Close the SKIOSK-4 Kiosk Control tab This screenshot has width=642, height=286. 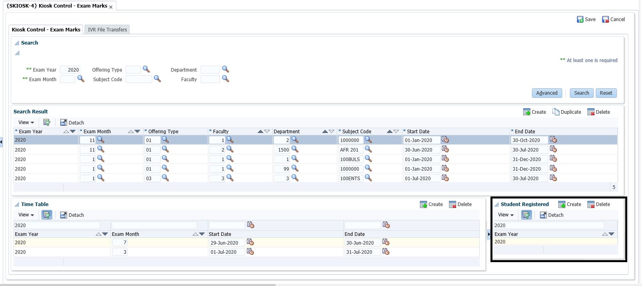coord(111,7)
